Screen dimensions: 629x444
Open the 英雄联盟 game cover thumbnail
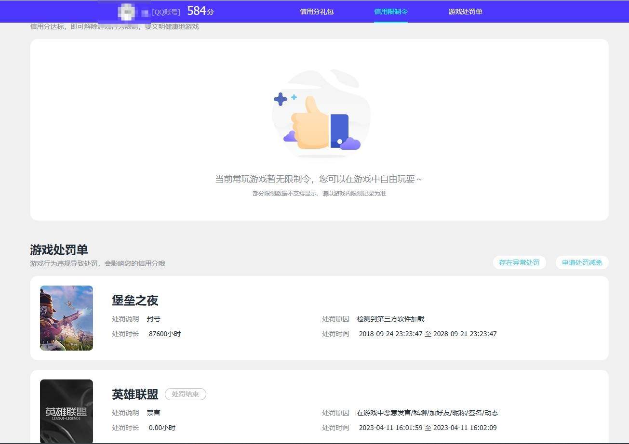pyautogui.click(x=67, y=411)
